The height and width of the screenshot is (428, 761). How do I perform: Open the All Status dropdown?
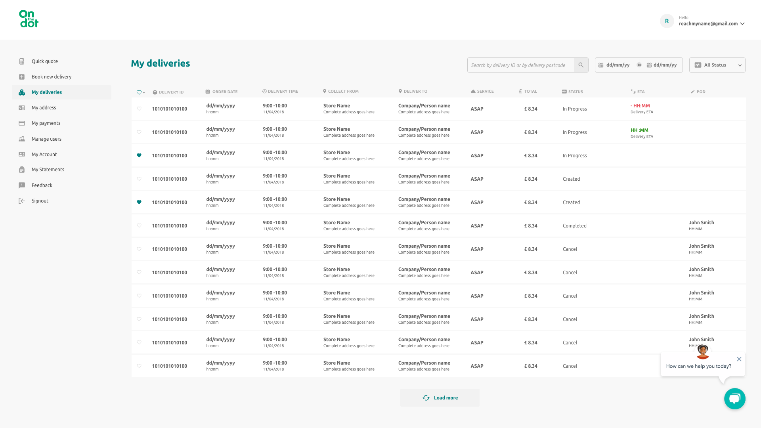[x=717, y=65]
